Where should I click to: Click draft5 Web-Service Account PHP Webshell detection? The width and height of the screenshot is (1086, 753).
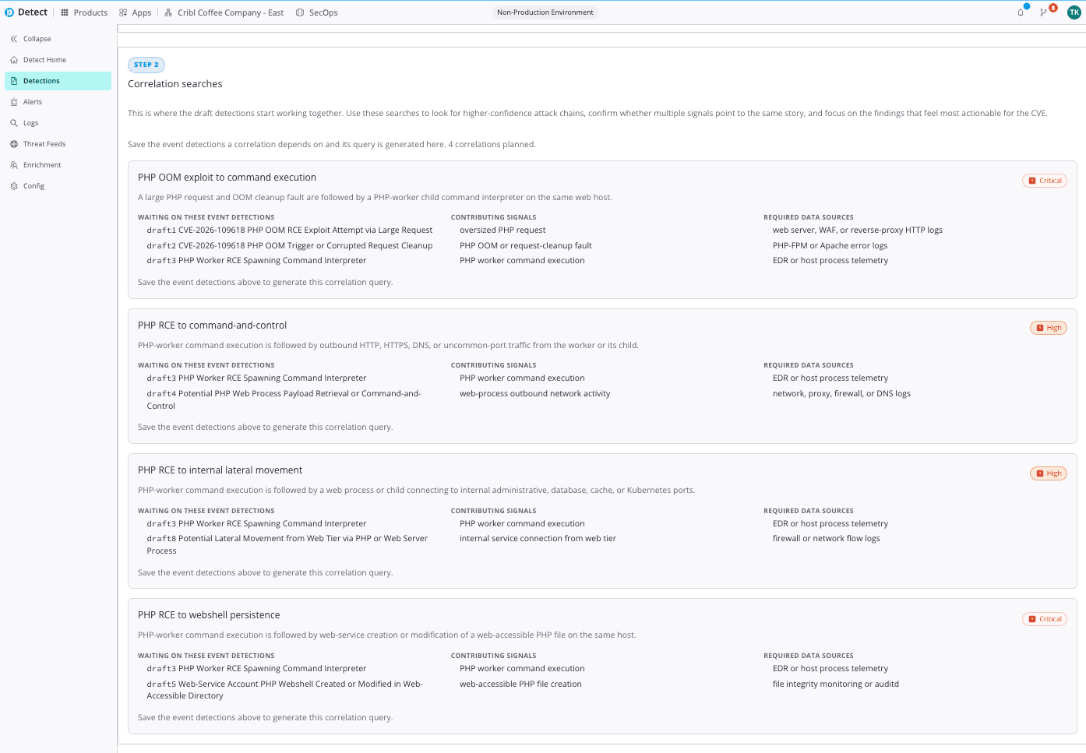(285, 690)
